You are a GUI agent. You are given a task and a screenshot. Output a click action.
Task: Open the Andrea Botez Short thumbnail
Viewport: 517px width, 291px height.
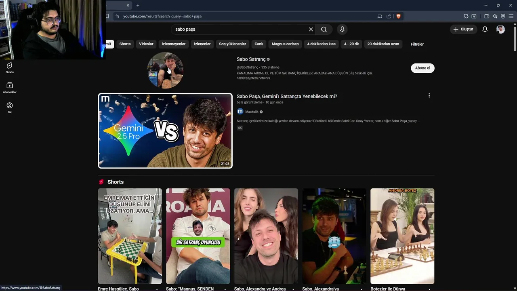[402, 236]
